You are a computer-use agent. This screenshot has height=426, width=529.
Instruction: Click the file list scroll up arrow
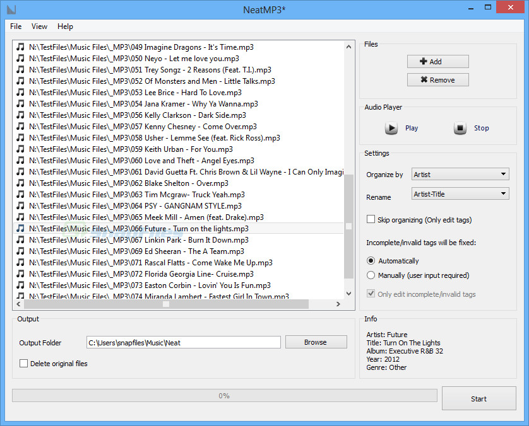pyautogui.click(x=349, y=47)
